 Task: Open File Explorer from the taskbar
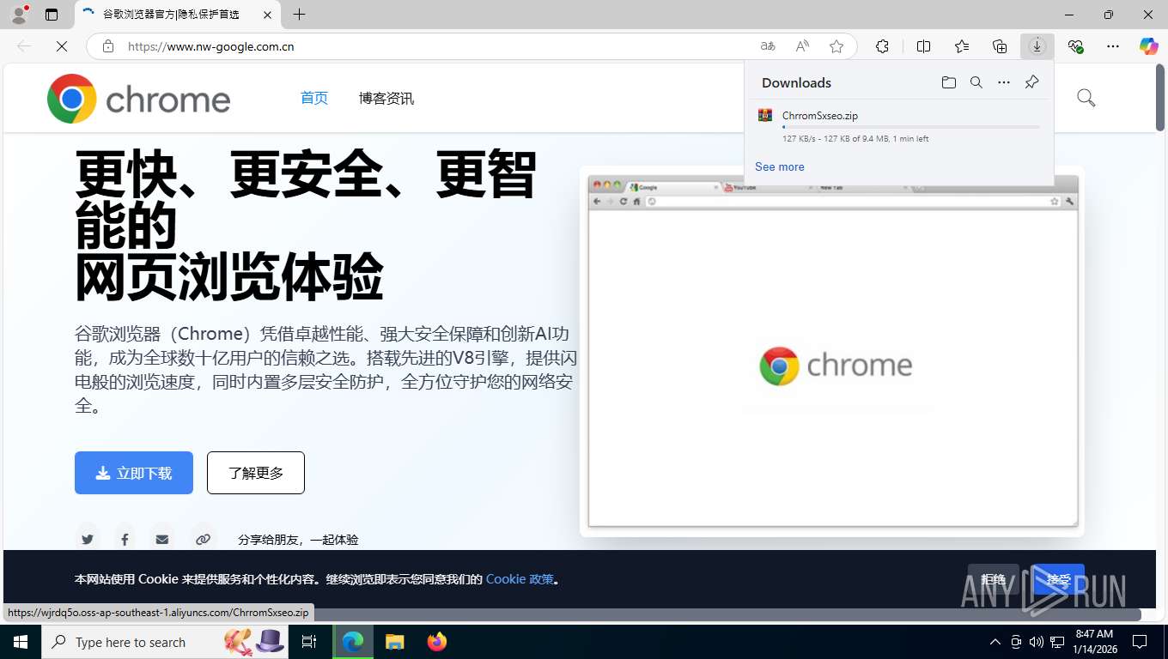395,642
